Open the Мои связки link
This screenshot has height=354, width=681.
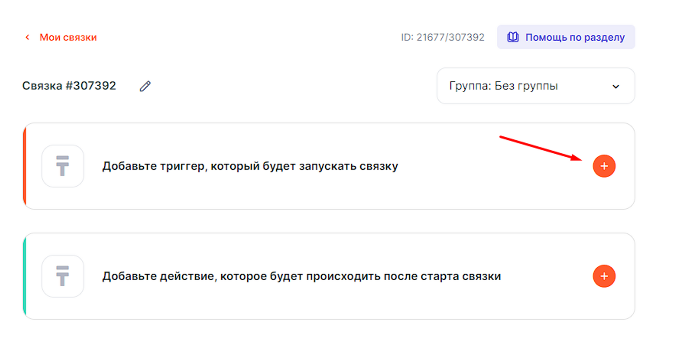tap(68, 37)
